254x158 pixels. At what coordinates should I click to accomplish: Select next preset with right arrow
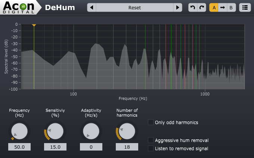[x=178, y=7]
